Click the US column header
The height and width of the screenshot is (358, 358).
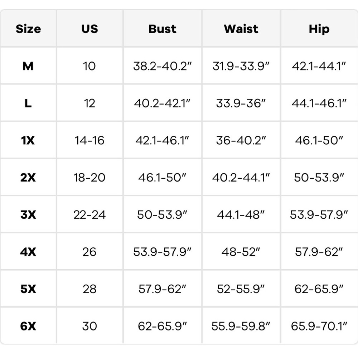tap(89, 29)
